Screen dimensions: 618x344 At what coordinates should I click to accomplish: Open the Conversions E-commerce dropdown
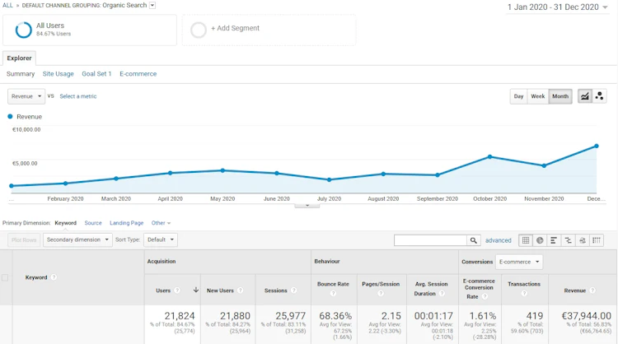coord(519,262)
